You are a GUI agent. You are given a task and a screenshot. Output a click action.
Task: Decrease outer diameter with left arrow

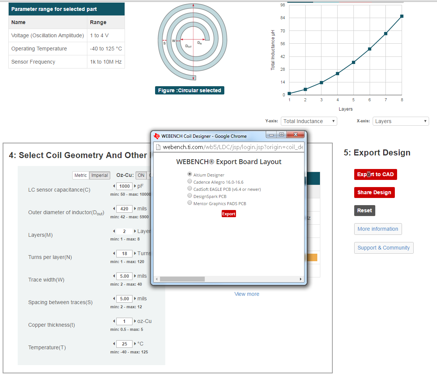114,209
